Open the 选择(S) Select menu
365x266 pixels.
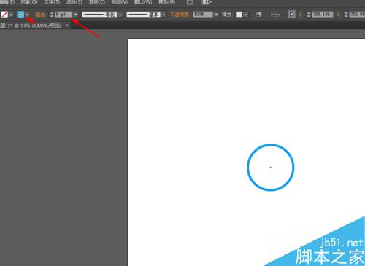74,2
